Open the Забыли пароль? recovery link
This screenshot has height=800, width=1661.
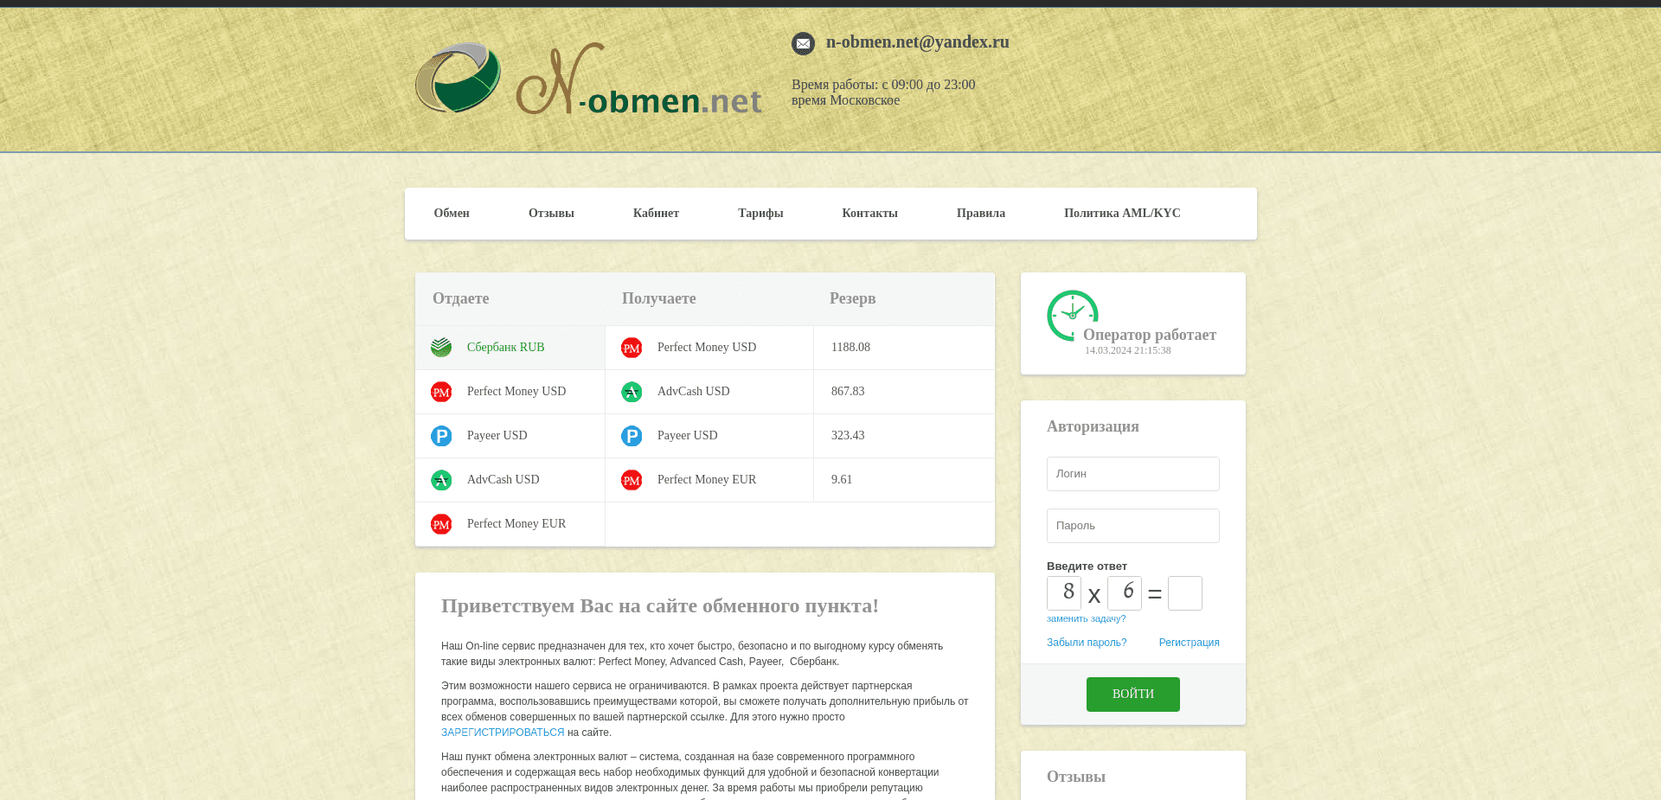coord(1087,642)
